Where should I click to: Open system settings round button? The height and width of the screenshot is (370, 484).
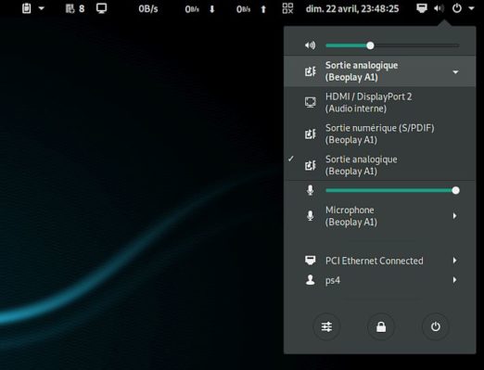click(x=326, y=326)
